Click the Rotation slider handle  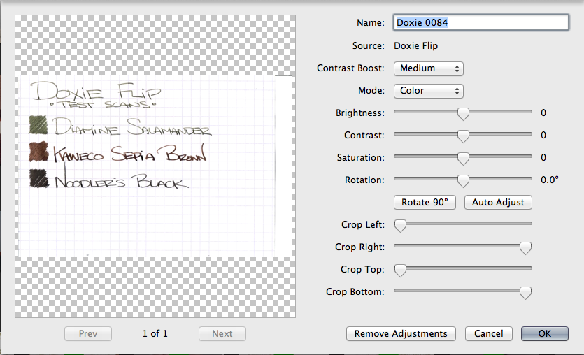coord(462,180)
